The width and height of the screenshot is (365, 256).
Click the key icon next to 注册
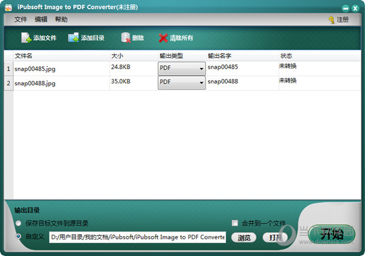coord(332,20)
